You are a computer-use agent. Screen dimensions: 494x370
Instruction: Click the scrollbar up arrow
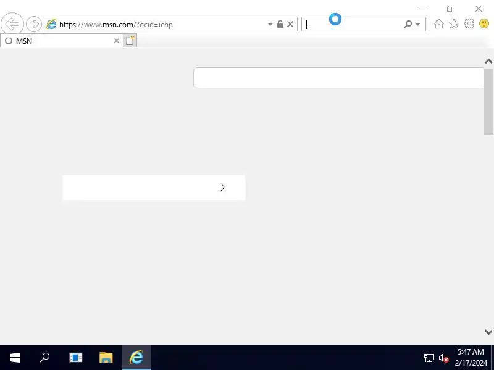coord(488,61)
